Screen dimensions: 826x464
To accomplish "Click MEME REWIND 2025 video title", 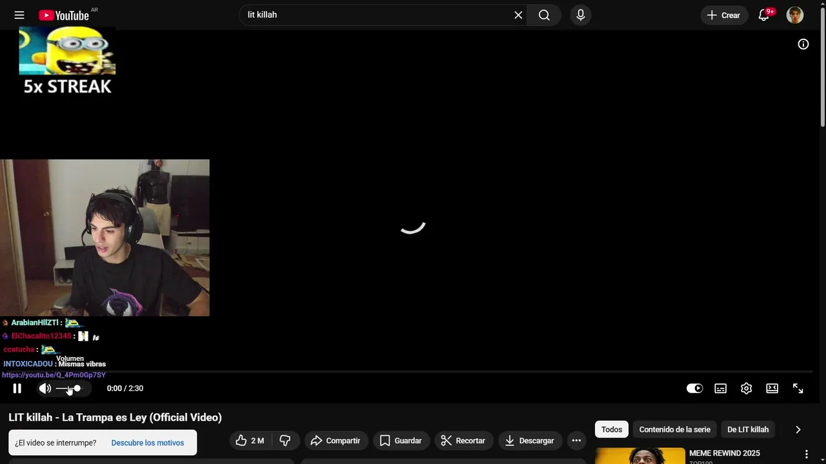I will 725,453.
